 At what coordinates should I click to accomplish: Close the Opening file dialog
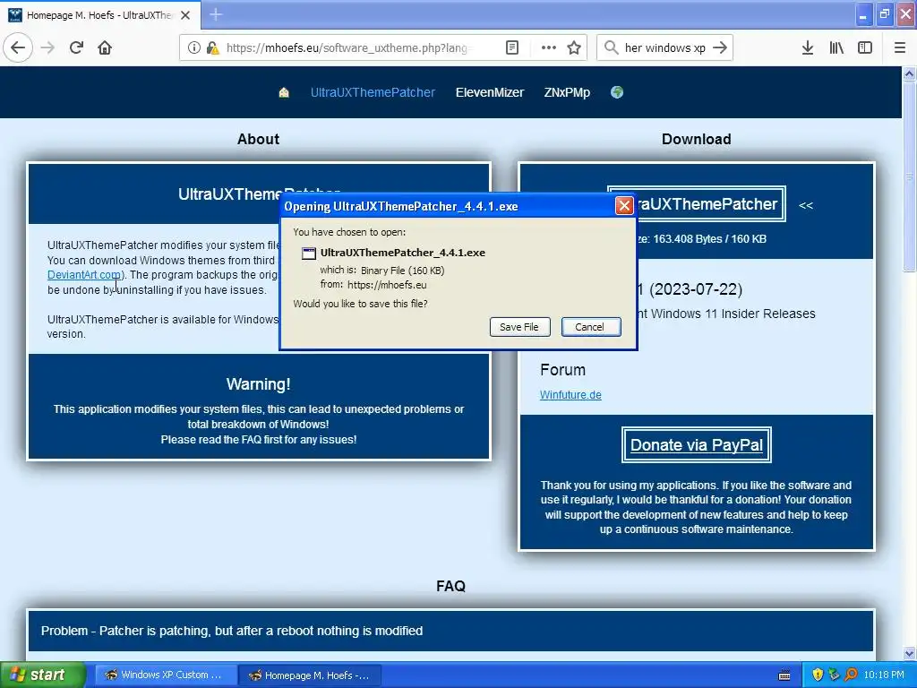(624, 206)
